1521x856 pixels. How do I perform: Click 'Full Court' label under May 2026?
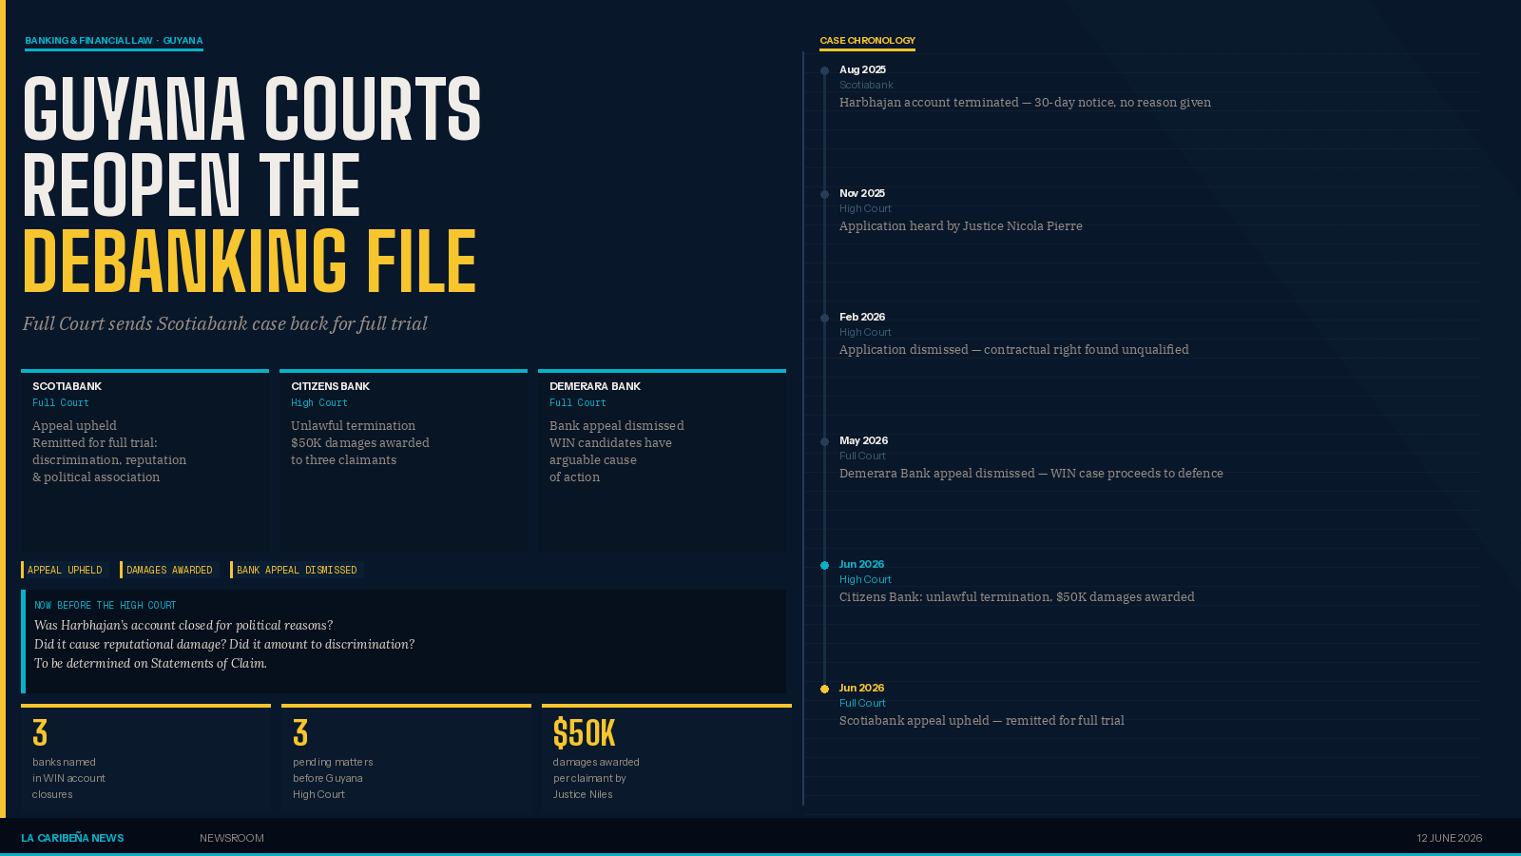[862, 457]
